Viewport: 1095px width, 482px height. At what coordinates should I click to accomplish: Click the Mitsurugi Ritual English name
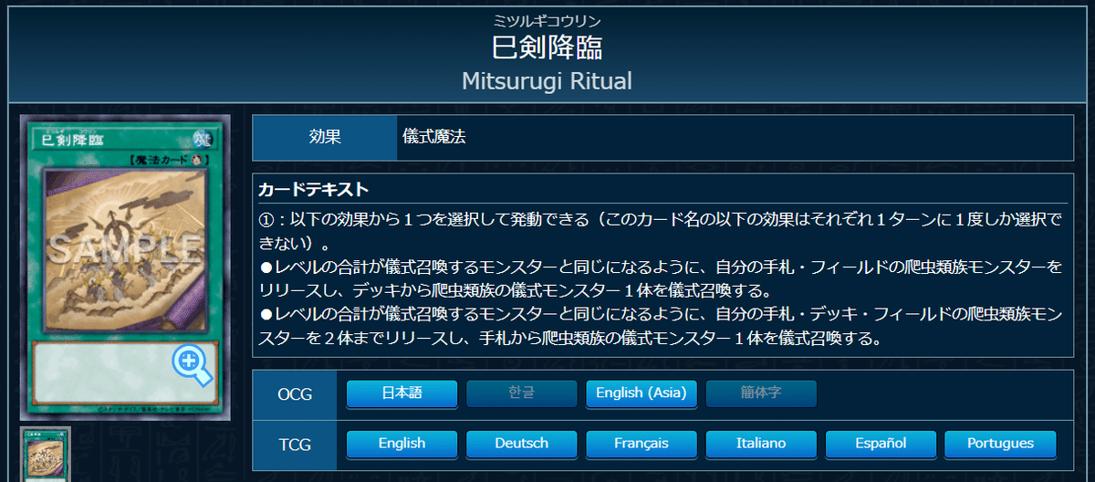547,81
